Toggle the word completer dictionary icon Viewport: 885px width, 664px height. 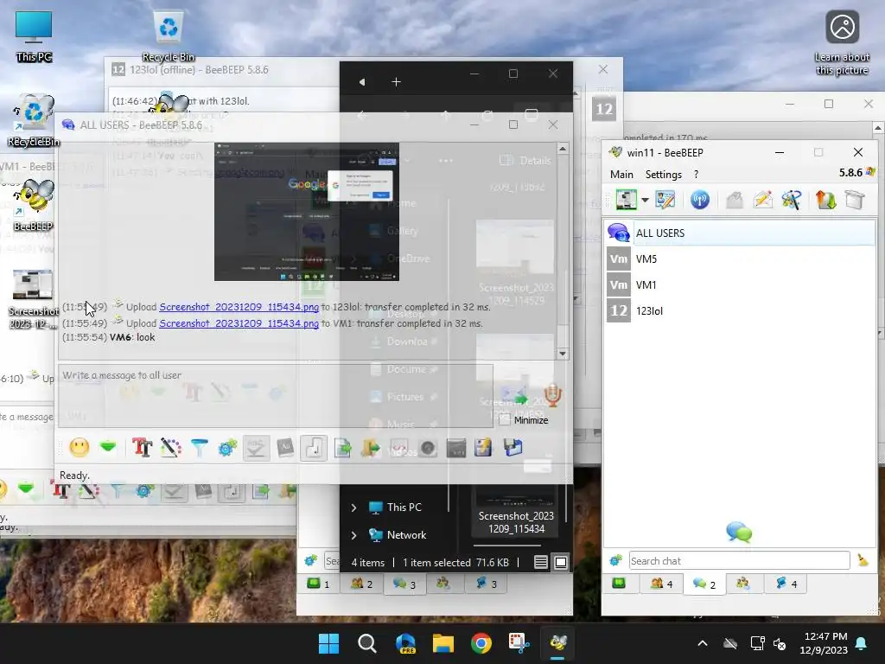click(x=285, y=448)
